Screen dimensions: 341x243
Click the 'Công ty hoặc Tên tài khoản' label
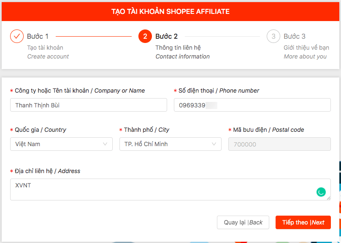pos(52,91)
